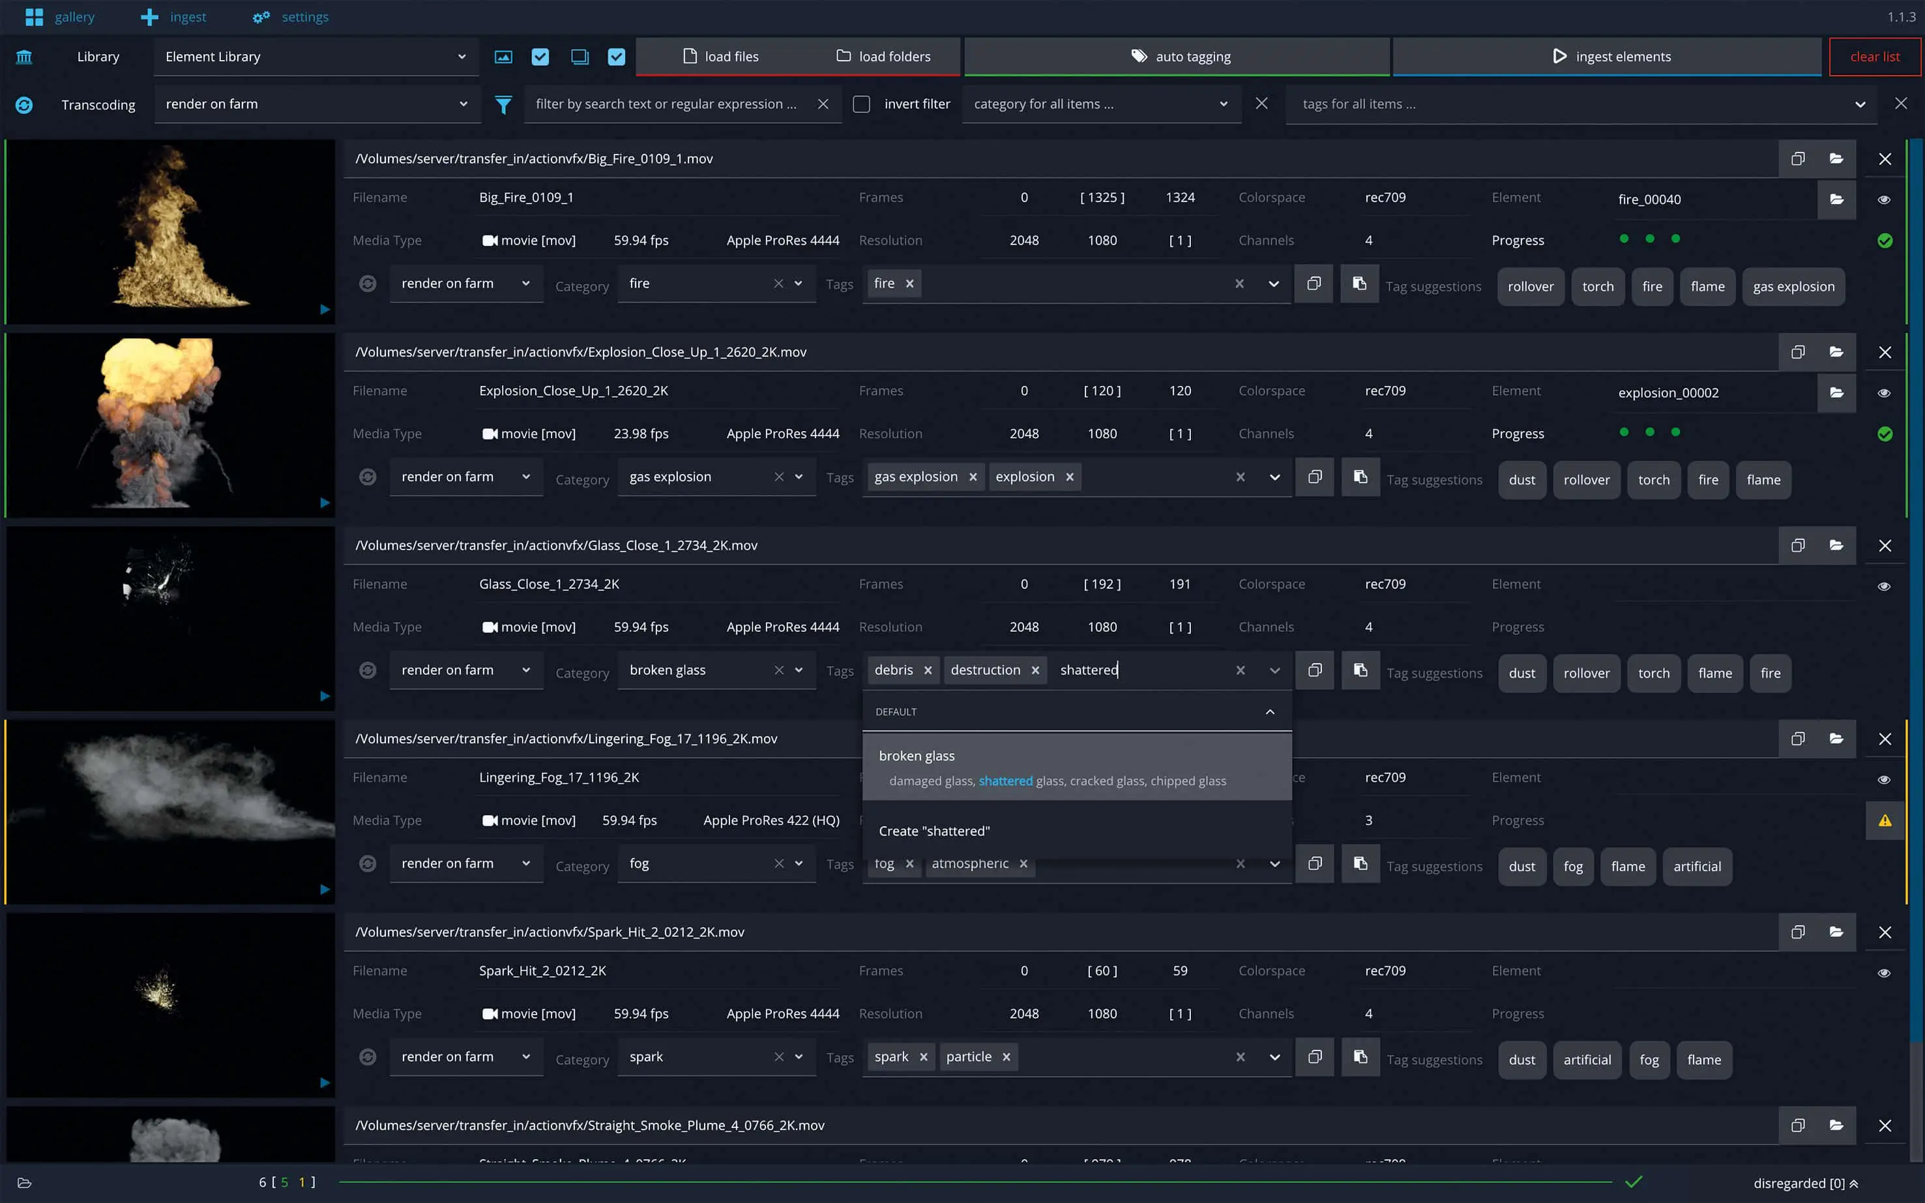Toggle eye icon for Spark_Hit_2_0212_2K
This screenshot has width=1925, height=1203.
1884,972
